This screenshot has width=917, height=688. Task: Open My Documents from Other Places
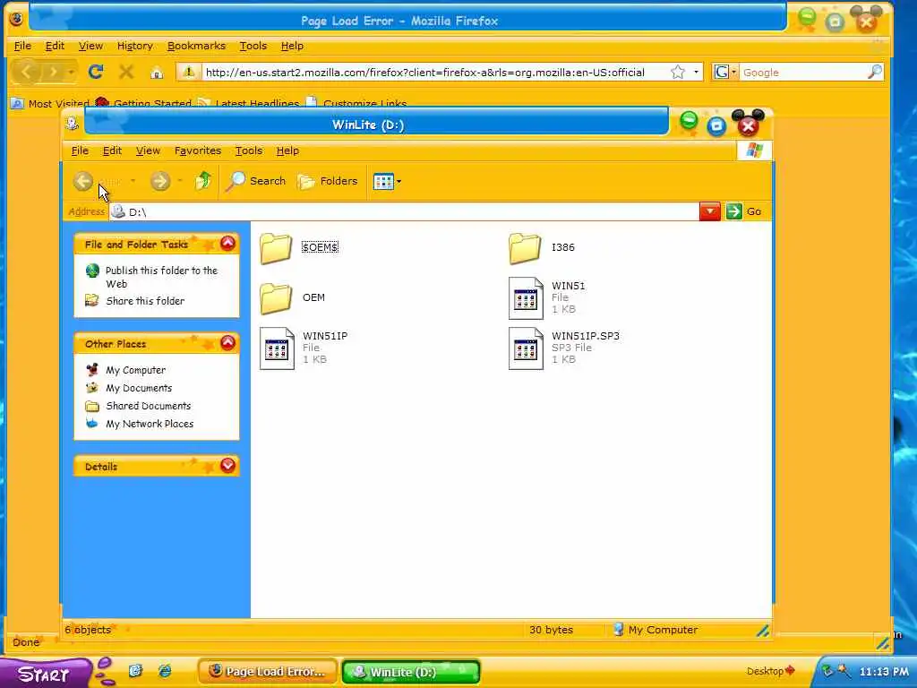coord(139,388)
